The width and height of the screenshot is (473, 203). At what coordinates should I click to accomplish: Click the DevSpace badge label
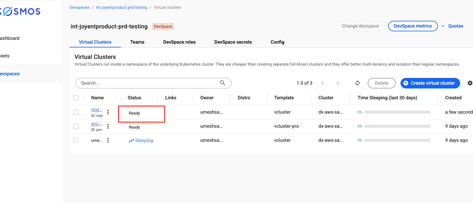tap(163, 26)
